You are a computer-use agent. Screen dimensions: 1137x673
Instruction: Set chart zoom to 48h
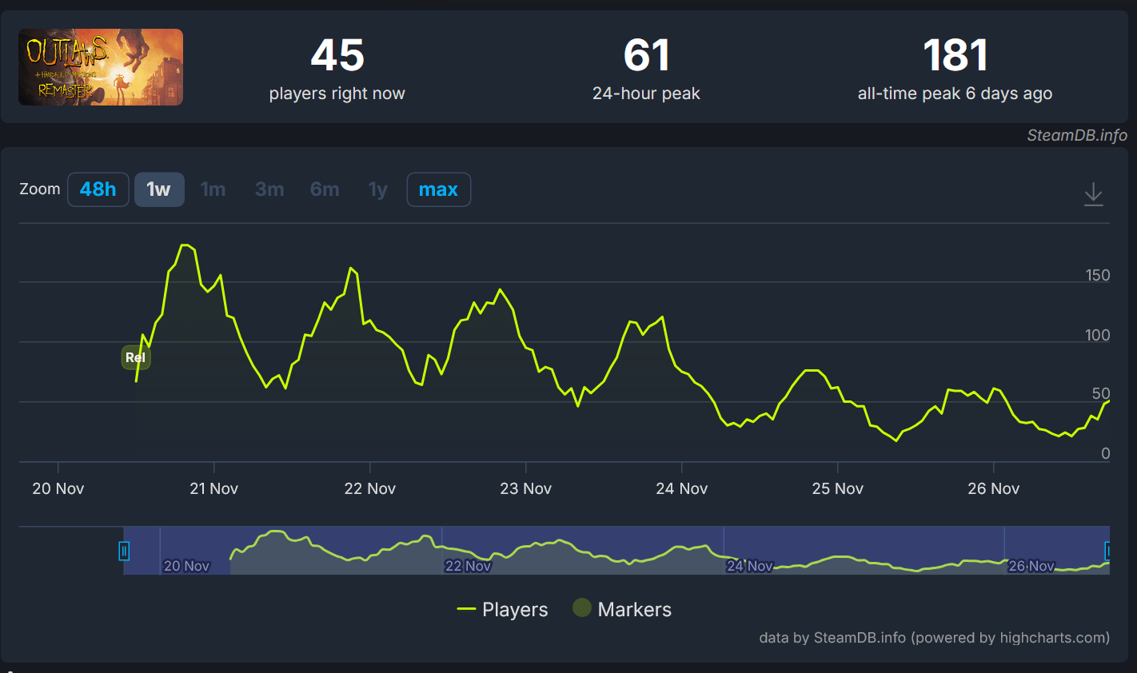pyautogui.click(x=98, y=189)
